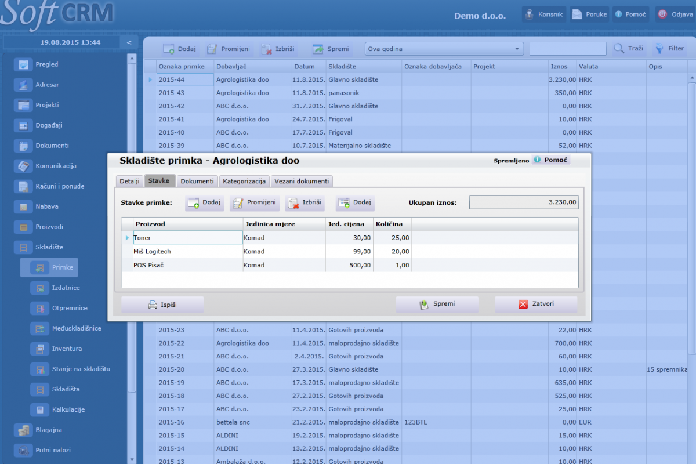Click the Proizvod column header
The image size is (696, 464).
tap(188, 224)
